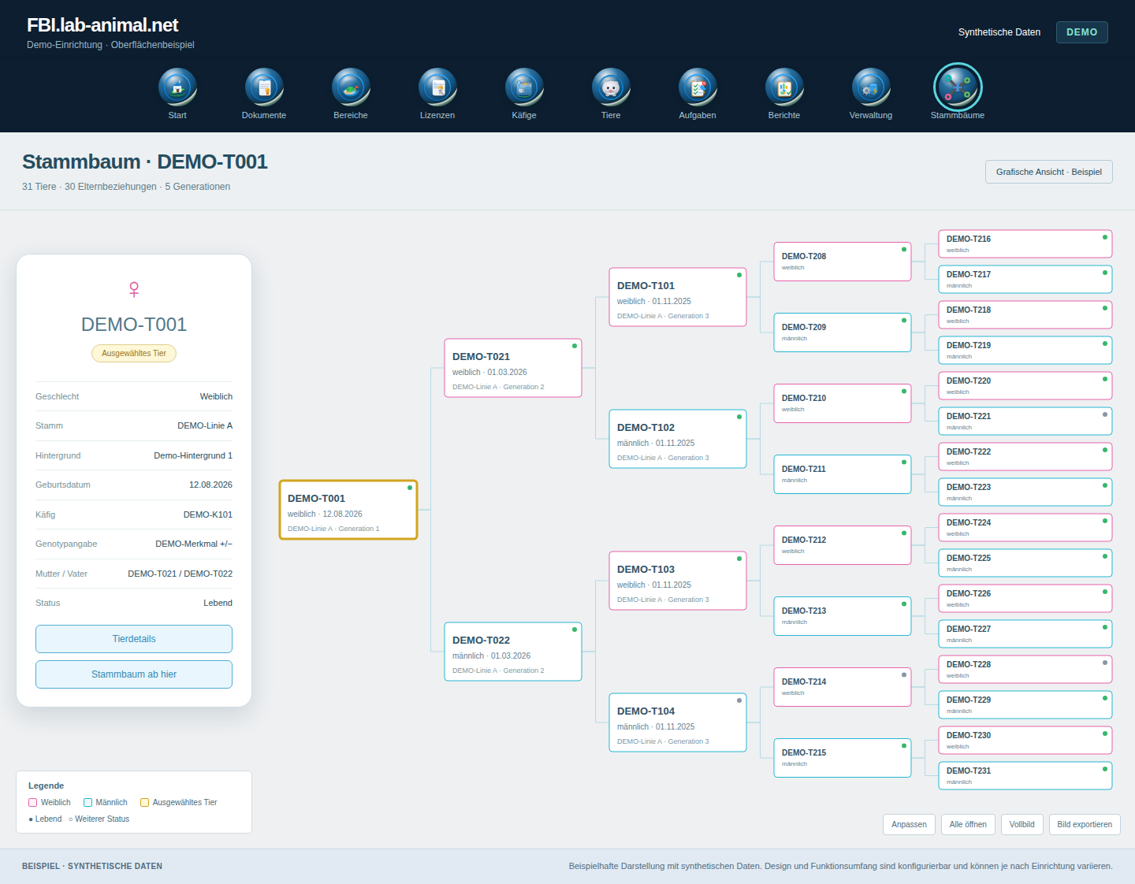Image resolution: width=1135 pixels, height=884 pixels.
Task: Click the Ausgewähltes Tier badge
Action: (x=134, y=354)
